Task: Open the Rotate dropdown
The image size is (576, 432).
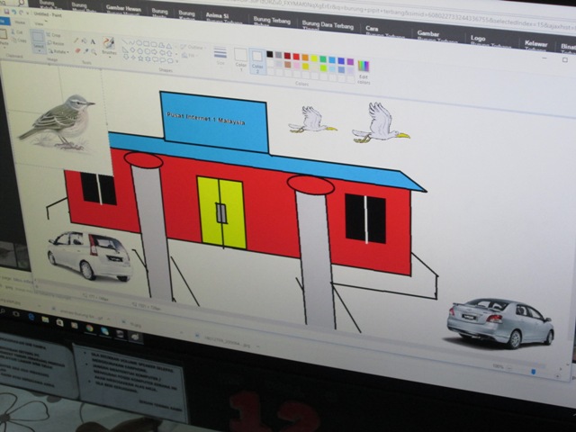Action: (x=58, y=51)
